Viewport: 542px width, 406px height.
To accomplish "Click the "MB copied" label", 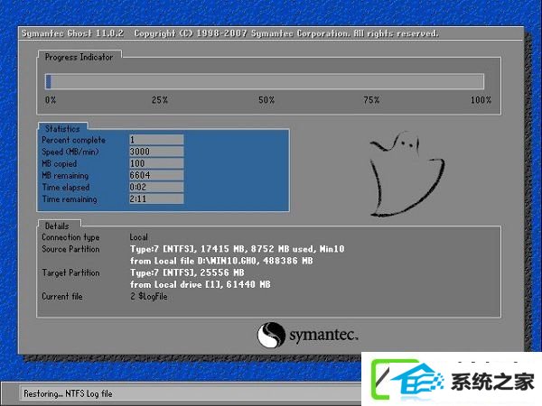I will coord(60,163).
